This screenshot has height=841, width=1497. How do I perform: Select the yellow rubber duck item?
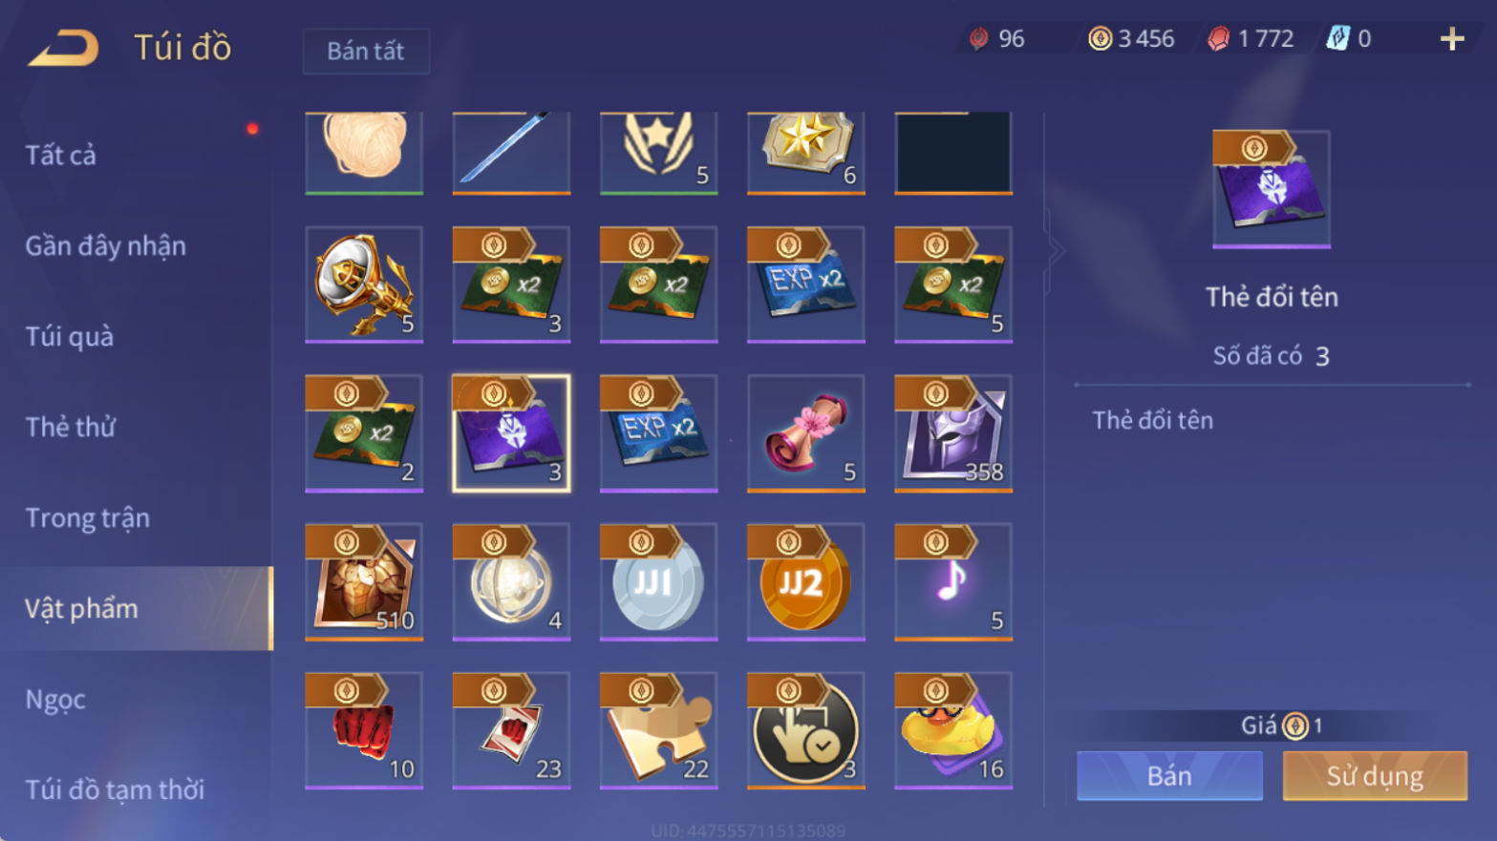click(x=952, y=730)
